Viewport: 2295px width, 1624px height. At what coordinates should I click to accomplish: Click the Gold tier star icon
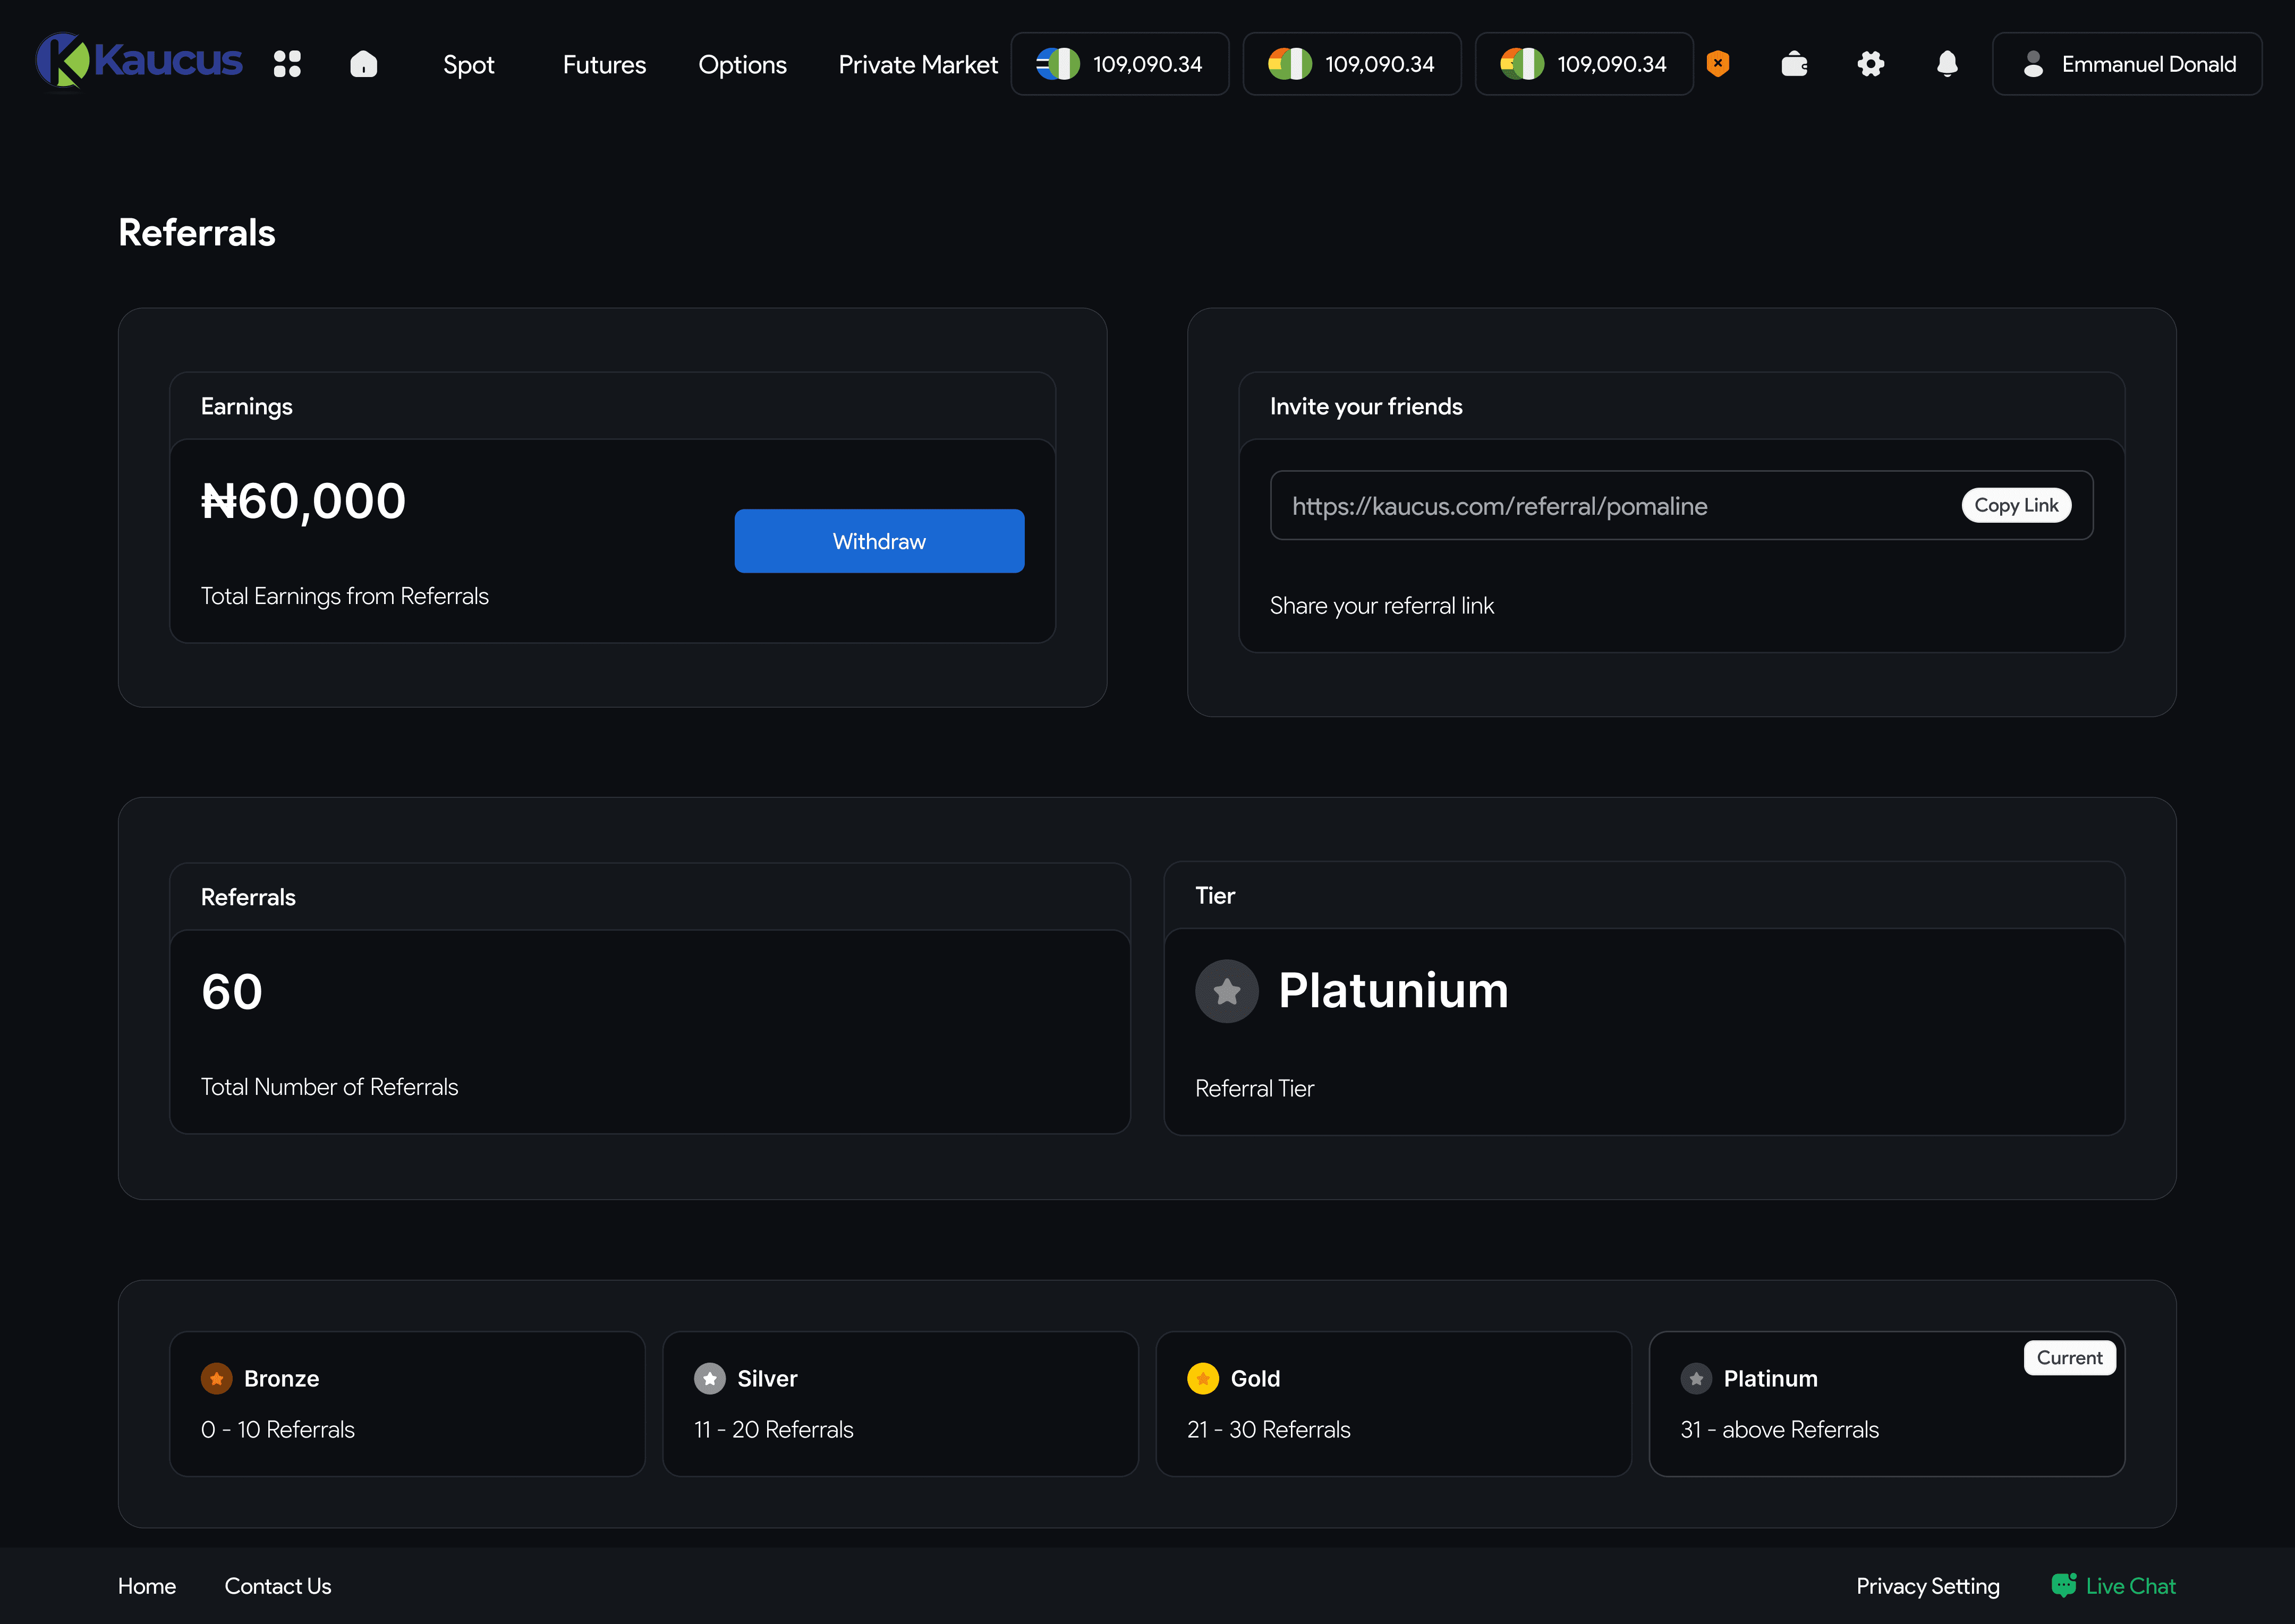(x=1202, y=1378)
